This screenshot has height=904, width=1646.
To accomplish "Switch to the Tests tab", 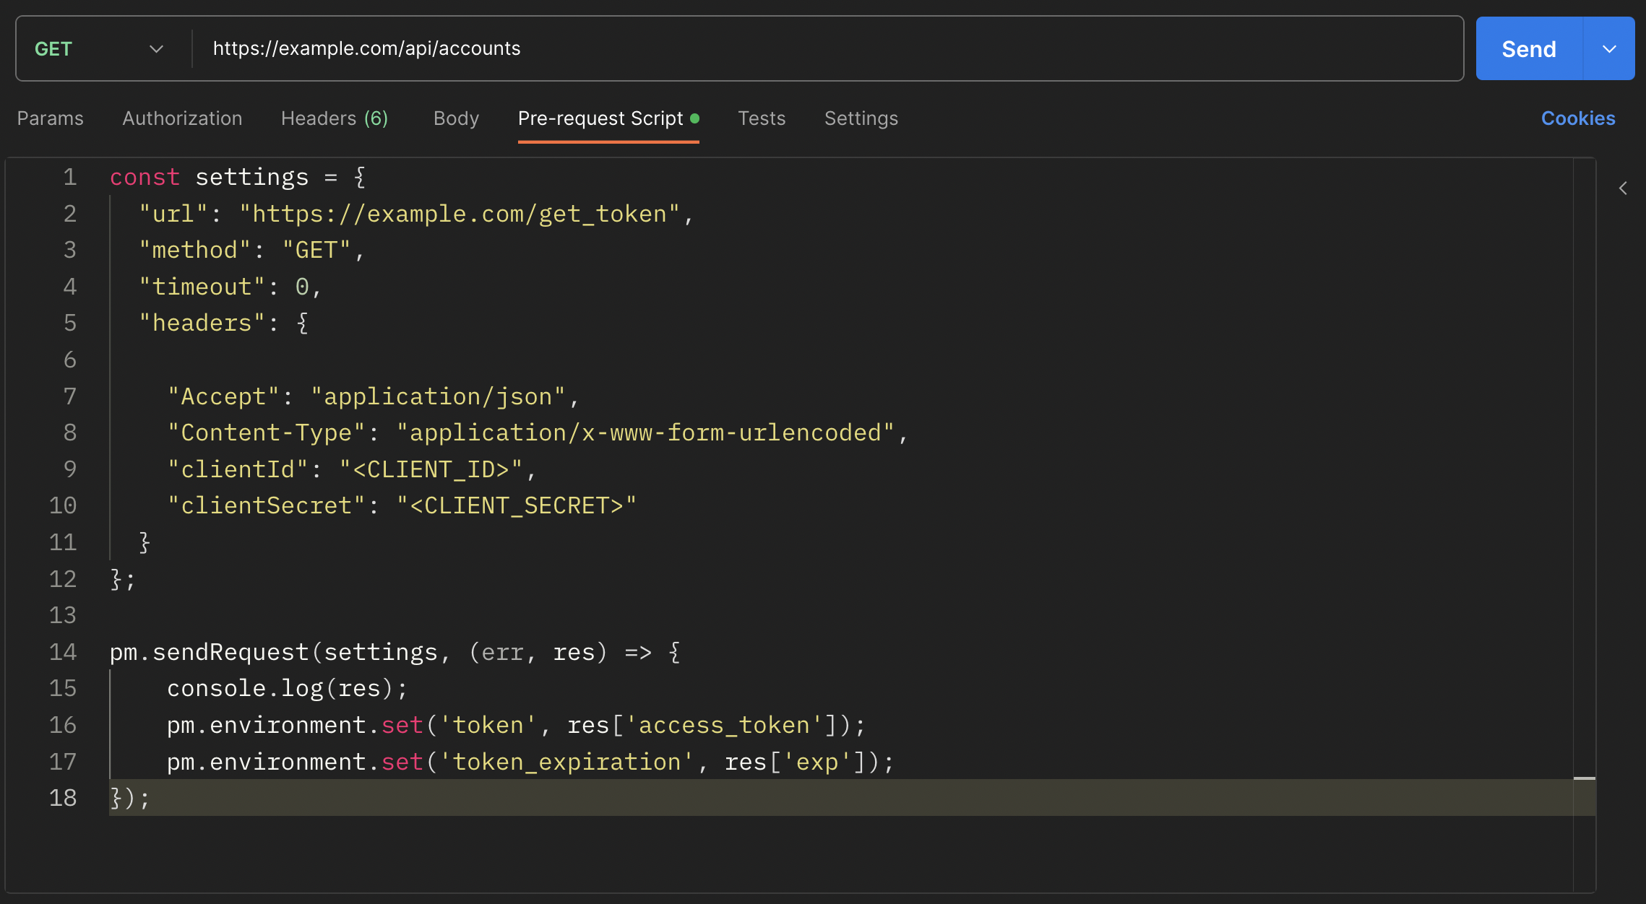I will click(x=762, y=118).
